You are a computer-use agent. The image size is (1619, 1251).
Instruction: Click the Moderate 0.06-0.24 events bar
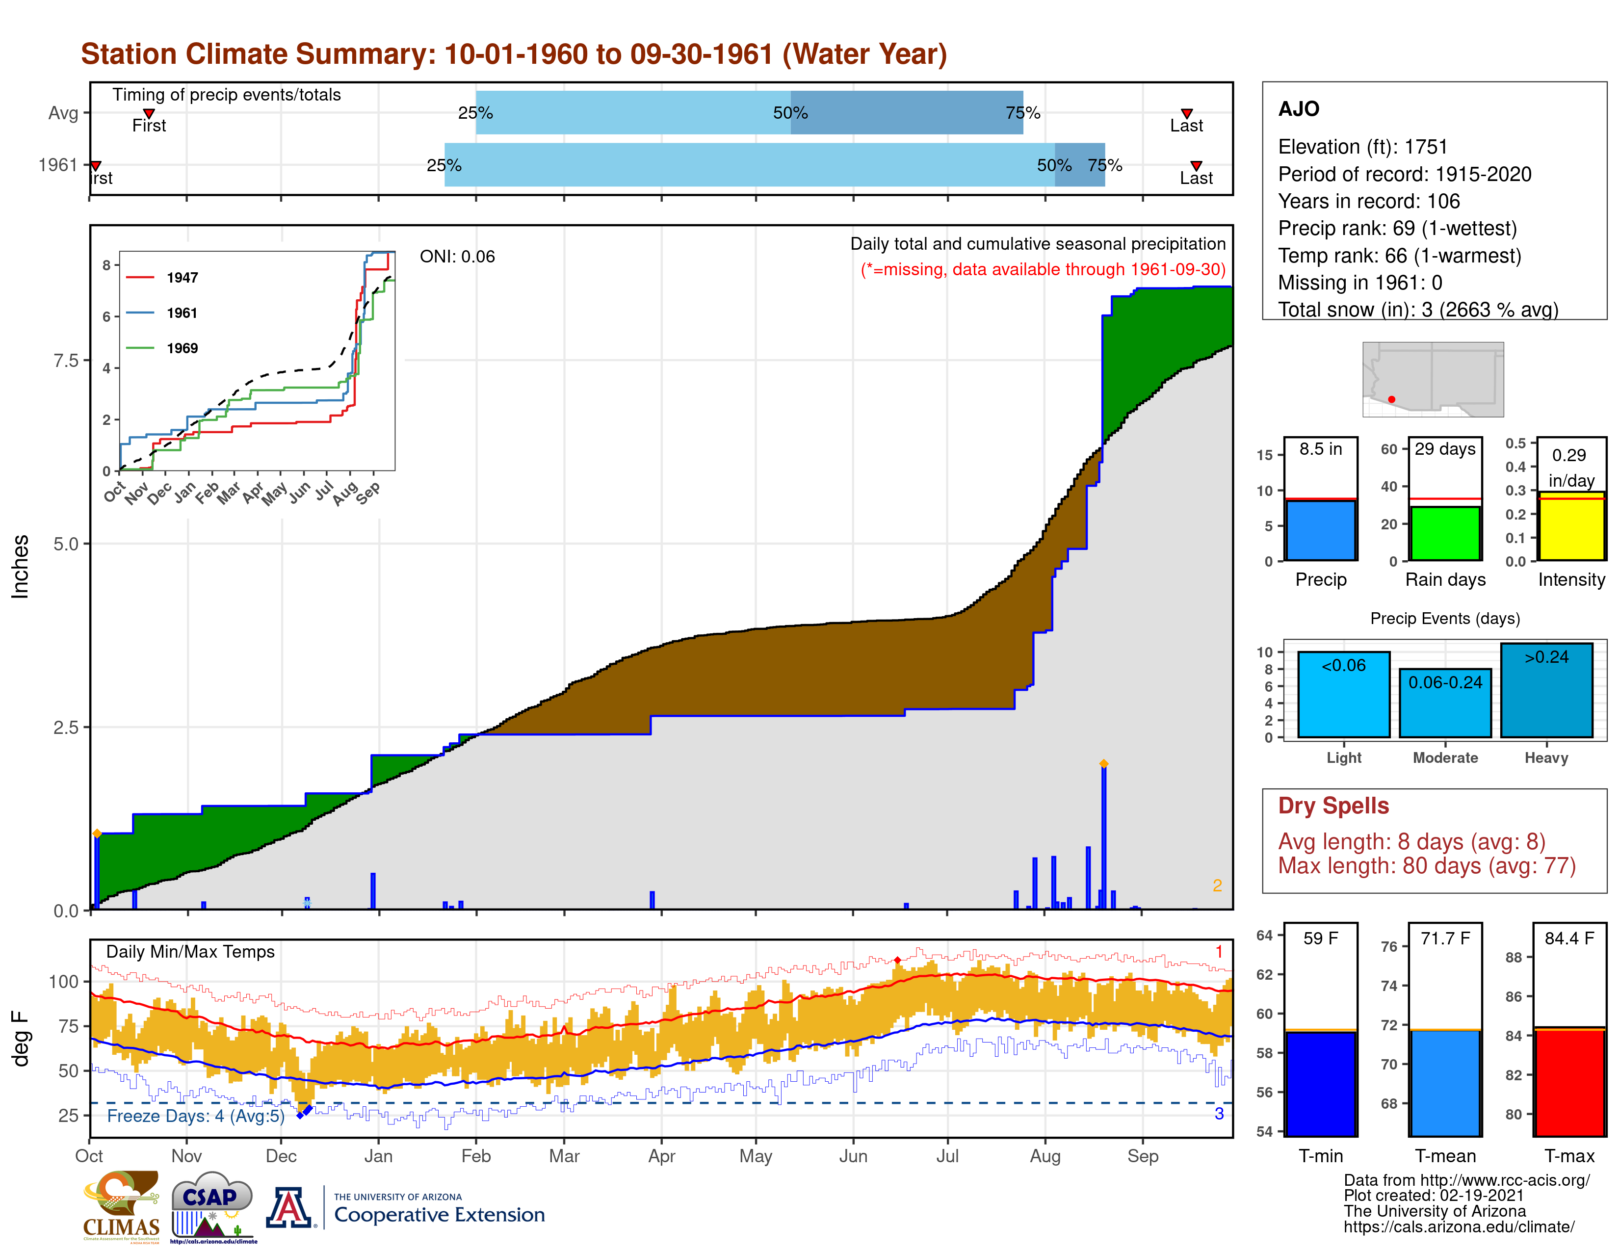point(1445,704)
